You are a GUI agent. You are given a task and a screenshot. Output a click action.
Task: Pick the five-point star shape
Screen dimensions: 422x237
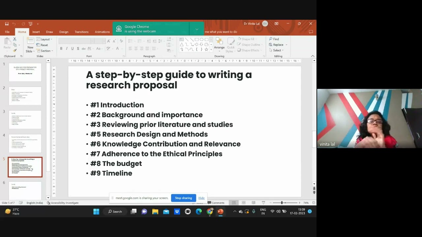[x=206, y=49]
